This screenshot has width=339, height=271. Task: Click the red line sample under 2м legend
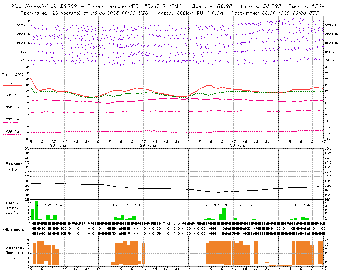point(12,86)
